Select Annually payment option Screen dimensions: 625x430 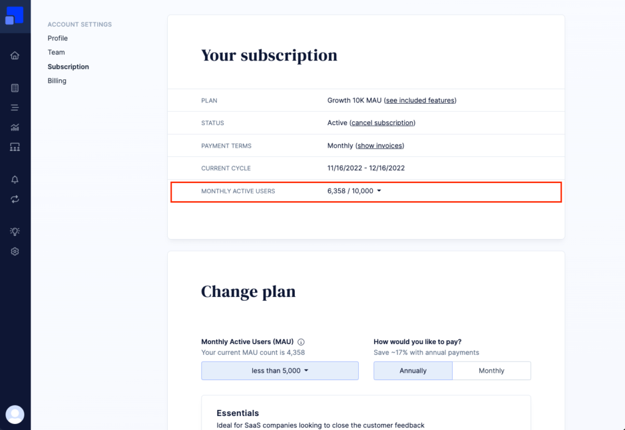pos(413,371)
